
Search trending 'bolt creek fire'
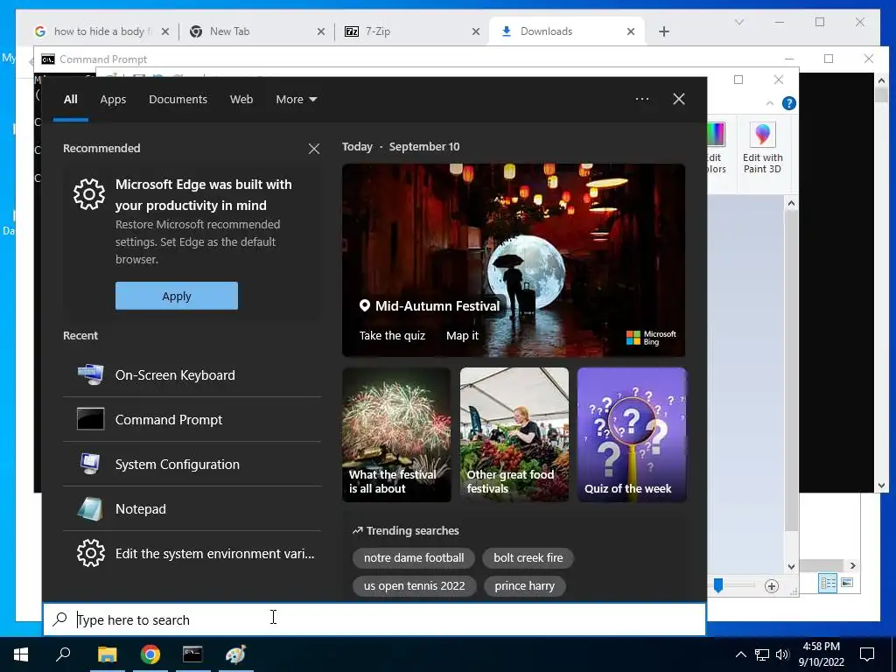pyautogui.click(x=528, y=557)
